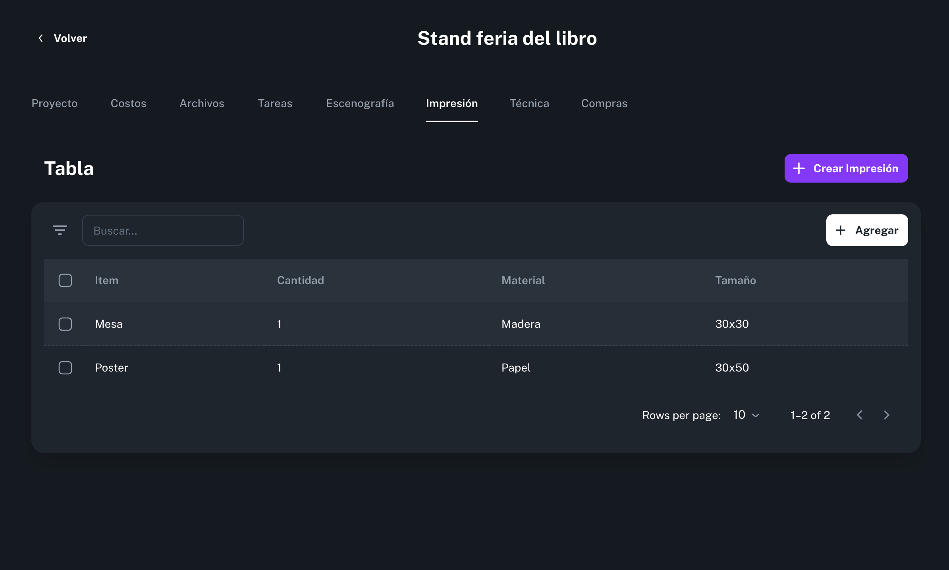Go to the Archivos tab
This screenshot has height=570, width=949.
(202, 103)
